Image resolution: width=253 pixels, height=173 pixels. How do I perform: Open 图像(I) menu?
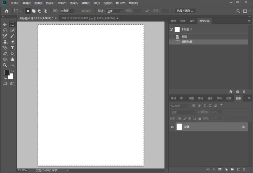(38, 3)
